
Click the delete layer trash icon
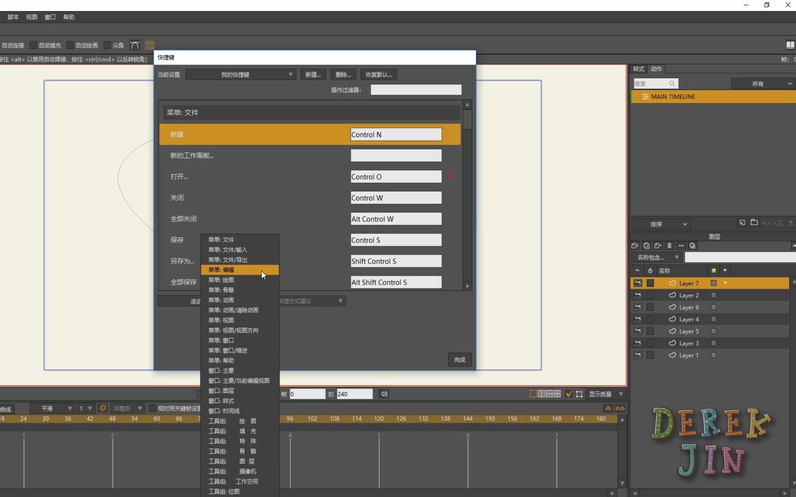point(670,246)
